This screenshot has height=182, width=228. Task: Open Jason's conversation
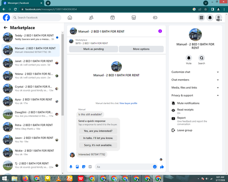(x=31, y=140)
